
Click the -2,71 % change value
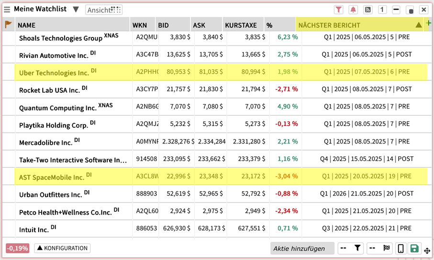click(x=287, y=89)
